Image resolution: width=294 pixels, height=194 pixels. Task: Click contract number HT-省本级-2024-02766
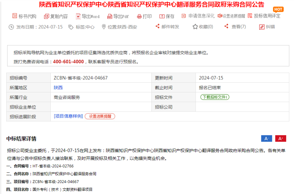tap(53, 166)
